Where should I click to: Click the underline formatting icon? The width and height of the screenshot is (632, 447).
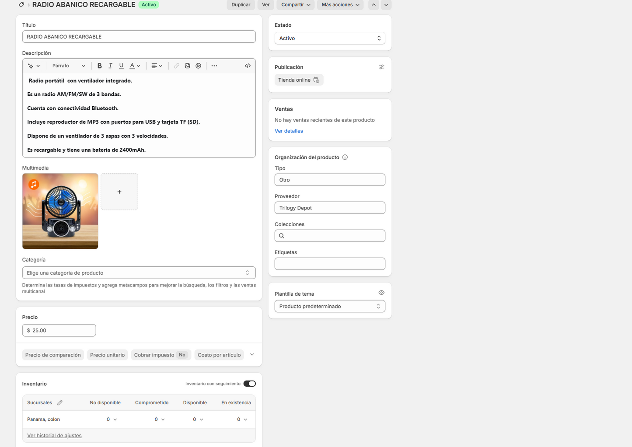[x=121, y=66]
